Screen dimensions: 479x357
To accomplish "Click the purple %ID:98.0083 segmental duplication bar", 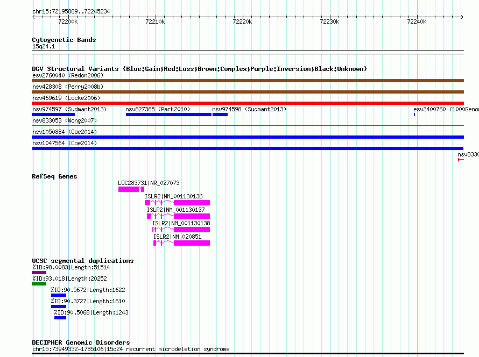I will [39, 273].
